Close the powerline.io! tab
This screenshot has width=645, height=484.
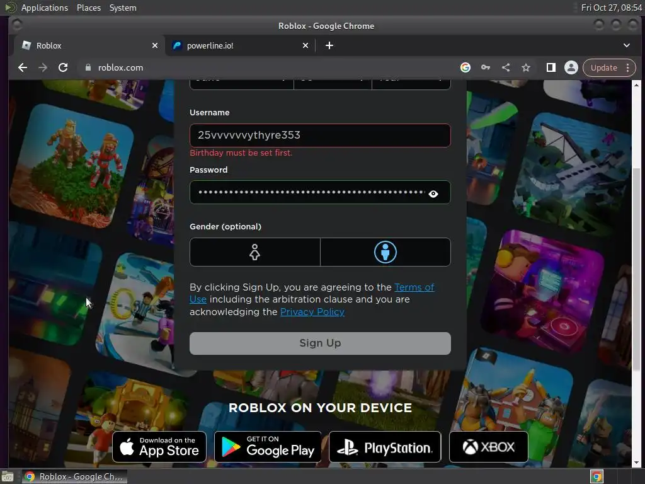tap(305, 45)
